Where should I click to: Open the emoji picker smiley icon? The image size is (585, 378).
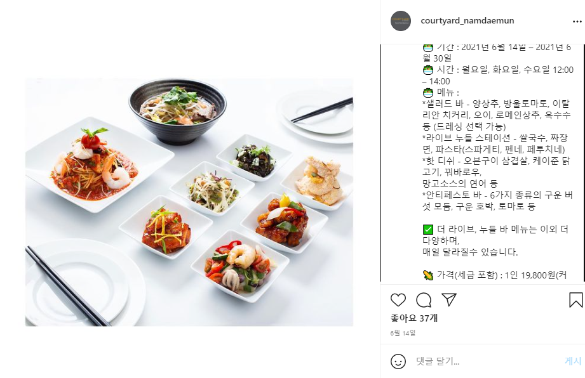click(398, 362)
